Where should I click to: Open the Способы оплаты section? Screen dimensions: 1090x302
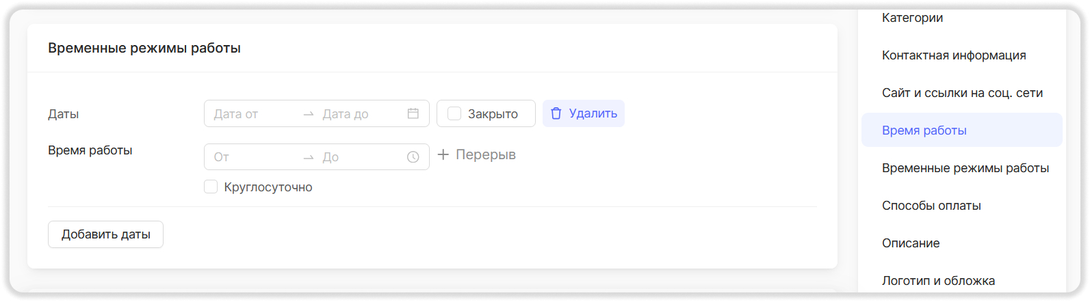click(931, 206)
